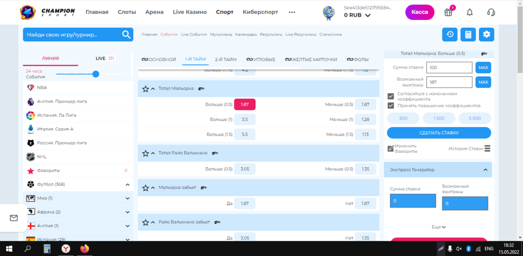Expand the Африка (2) region
Screen dimensions: 523x256
point(128,212)
